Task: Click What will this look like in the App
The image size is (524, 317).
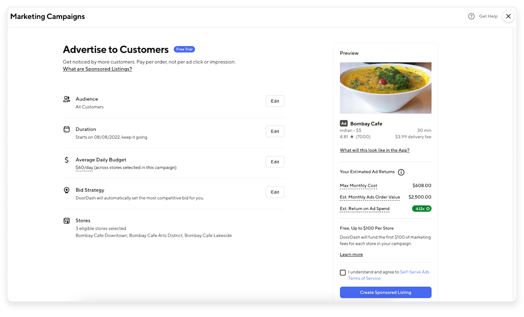Action: (x=375, y=150)
